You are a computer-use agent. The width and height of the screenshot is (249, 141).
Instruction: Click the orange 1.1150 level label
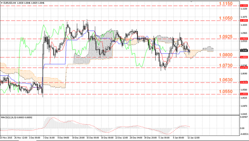coord(226,4)
